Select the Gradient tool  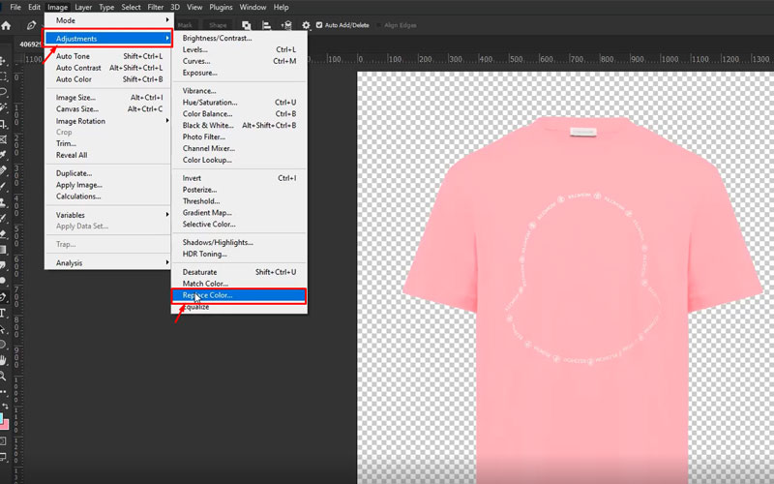point(3,250)
